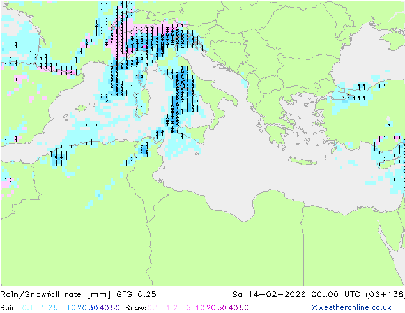This screenshot has height=313, width=405.
Task: Click the 'Rain' legend label
Action: pos(8,308)
